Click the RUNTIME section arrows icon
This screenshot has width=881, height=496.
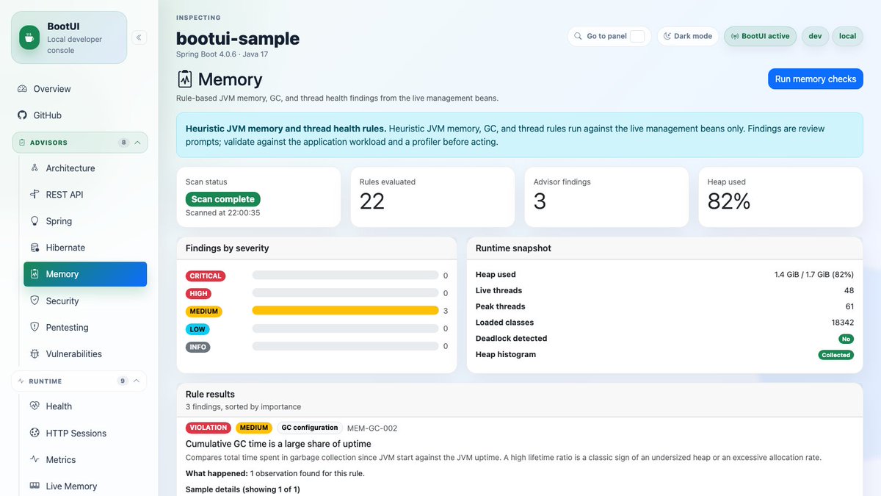(22, 381)
